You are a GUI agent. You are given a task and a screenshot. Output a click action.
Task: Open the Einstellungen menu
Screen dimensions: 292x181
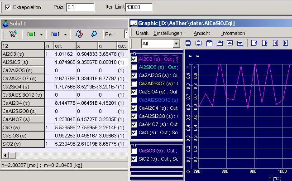(x=168, y=33)
